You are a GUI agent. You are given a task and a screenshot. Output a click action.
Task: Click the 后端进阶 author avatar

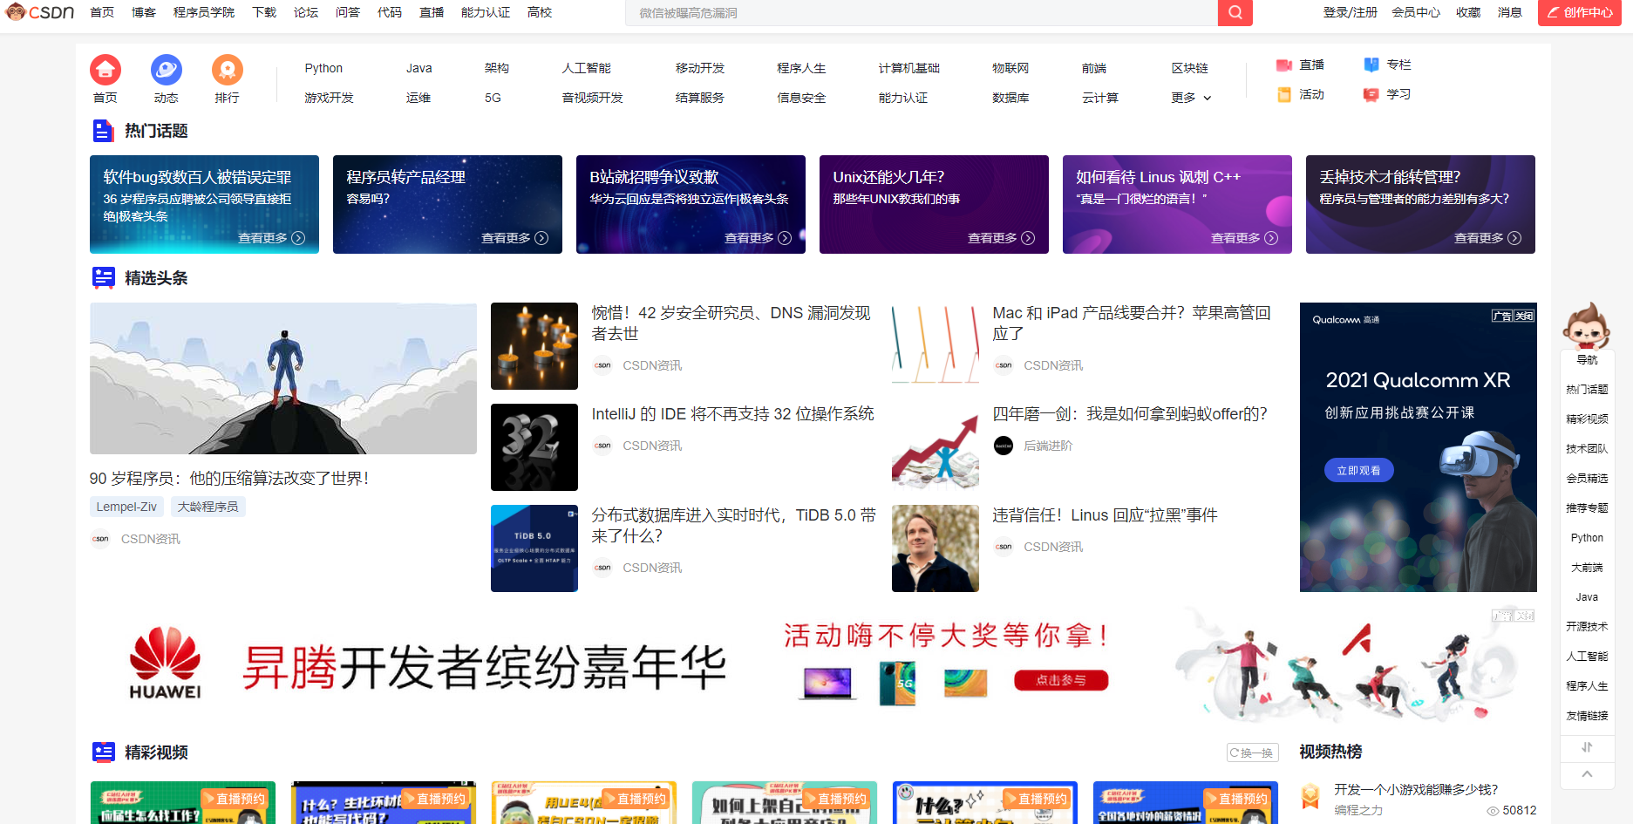1004,446
